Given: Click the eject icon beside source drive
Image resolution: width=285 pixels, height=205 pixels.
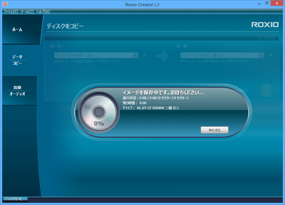Looking at the screenshot, I should click(x=145, y=55).
